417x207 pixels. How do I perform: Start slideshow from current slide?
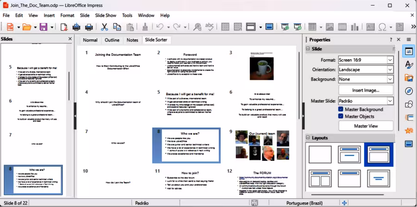(x=297, y=27)
